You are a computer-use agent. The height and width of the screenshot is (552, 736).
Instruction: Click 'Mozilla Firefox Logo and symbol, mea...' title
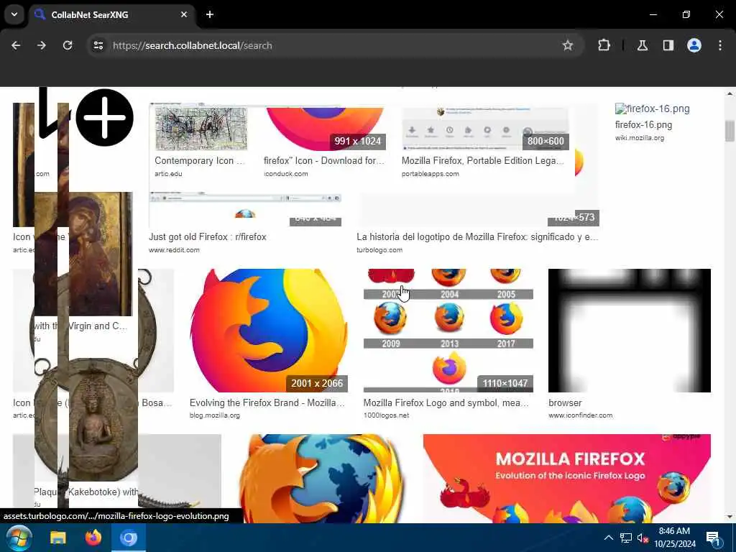pyautogui.click(x=446, y=402)
